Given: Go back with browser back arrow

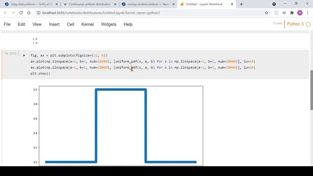Looking at the screenshot, I should coord(5,13).
